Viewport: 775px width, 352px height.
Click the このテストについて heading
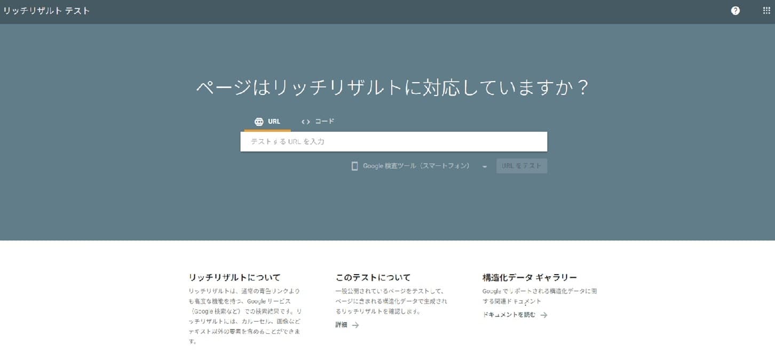pos(373,277)
